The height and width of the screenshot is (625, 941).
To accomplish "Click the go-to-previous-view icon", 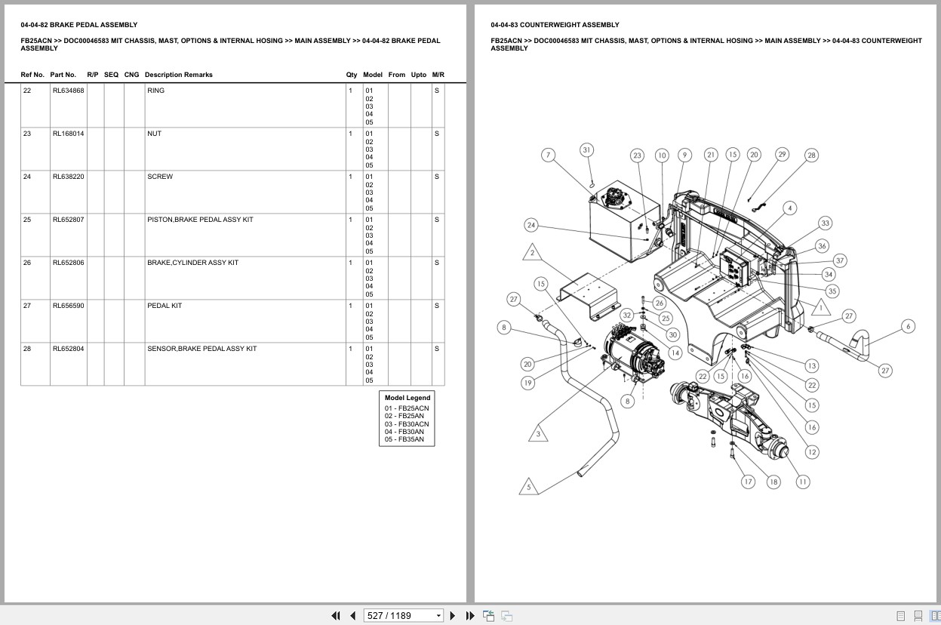I will tap(488, 616).
